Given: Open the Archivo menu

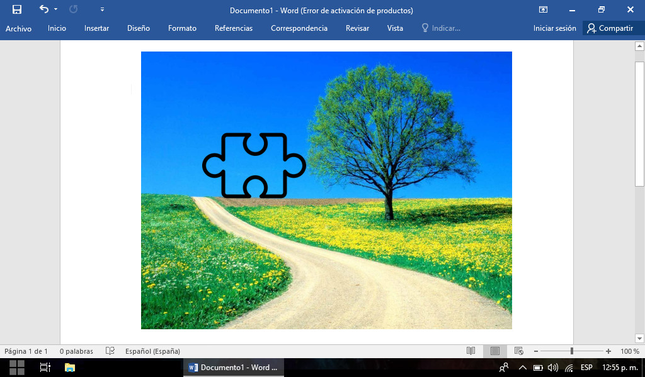Looking at the screenshot, I should (x=18, y=28).
